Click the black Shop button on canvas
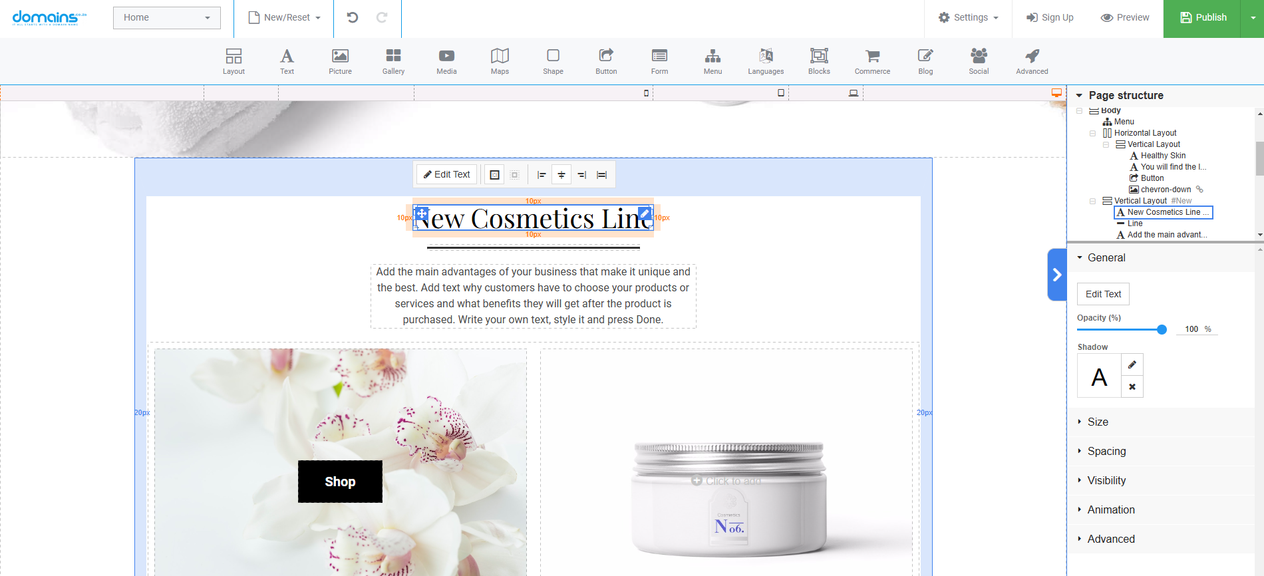 pyautogui.click(x=340, y=482)
